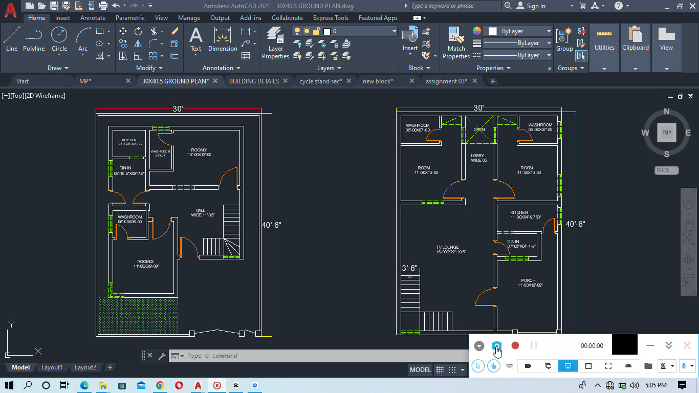Screen dimensions: 699x393
Task: Select the Line drawing tool
Action: click(x=12, y=39)
